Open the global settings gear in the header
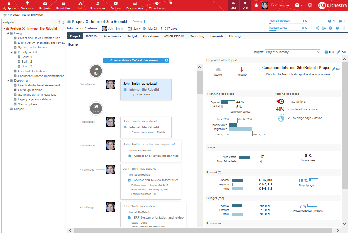 (310, 5)
